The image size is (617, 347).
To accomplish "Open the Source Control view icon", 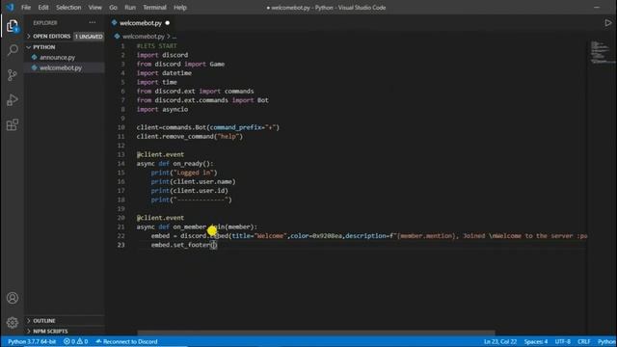I will point(13,75).
